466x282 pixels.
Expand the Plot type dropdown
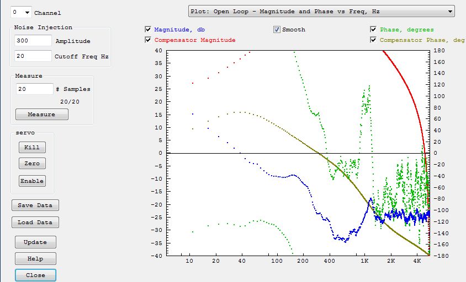point(321,11)
